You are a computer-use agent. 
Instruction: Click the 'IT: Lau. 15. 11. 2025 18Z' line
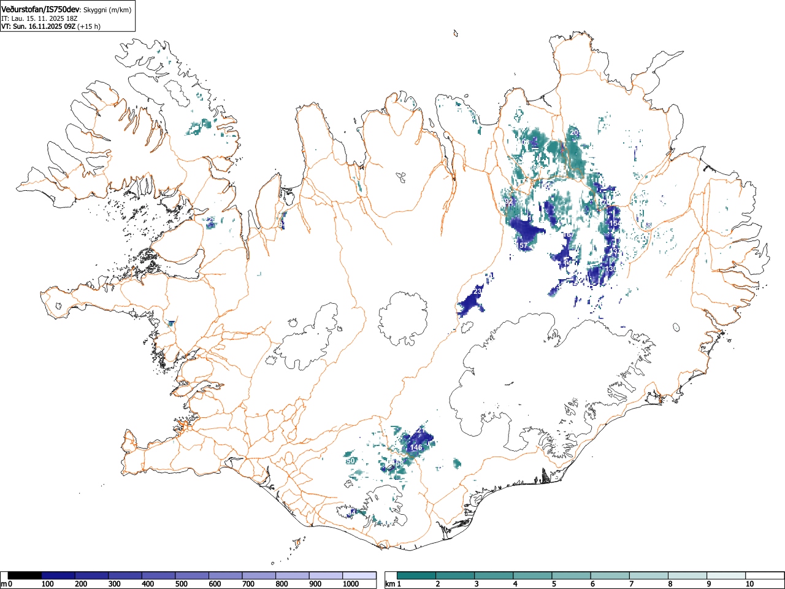click(39, 18)
